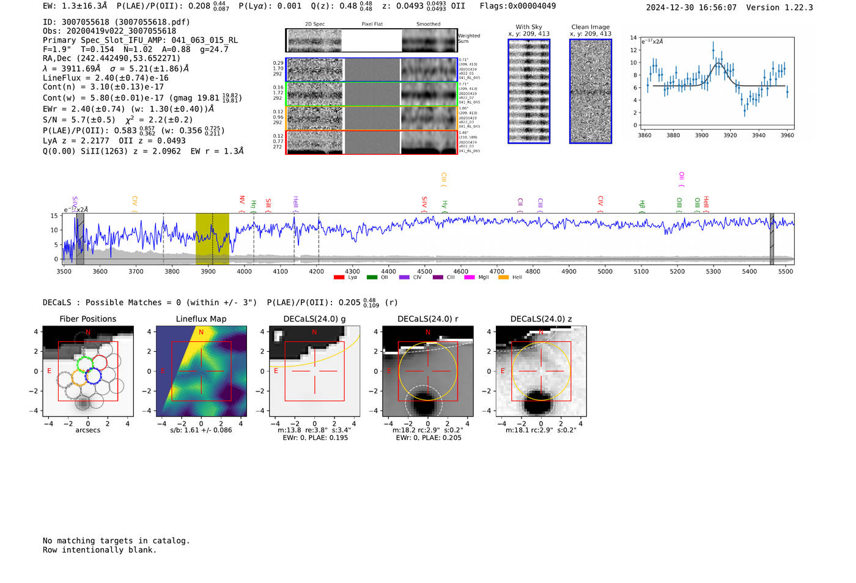This screenshot has height=583, width=856.
Task: Click the CIV legend color swatch
Action: pyautogui.click(x=404, y=278)
